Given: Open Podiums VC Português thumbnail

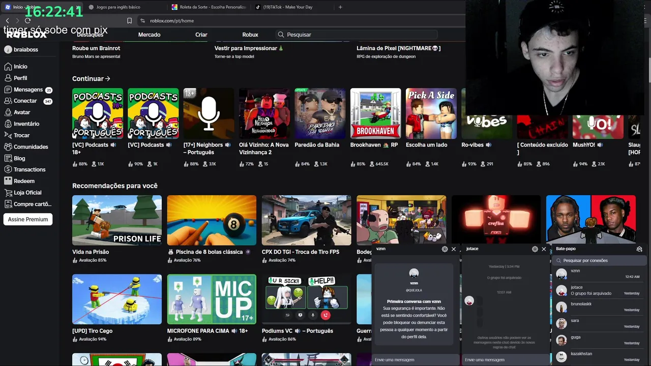Looking at the screenshot, I should 307,299.
